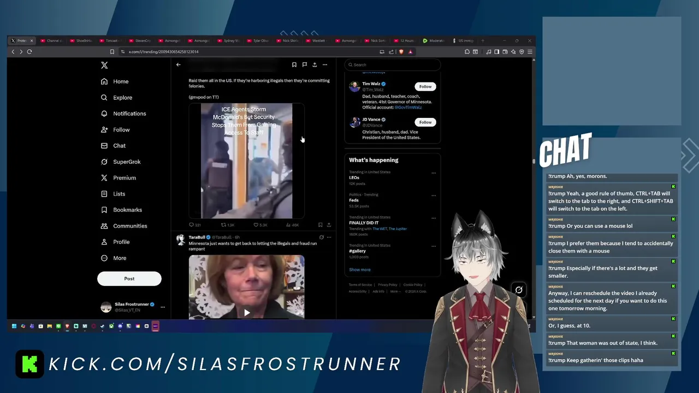Screen dimensions: 699x393
Task: Click the bookmark icon in the post header
Action: [294, 64]
